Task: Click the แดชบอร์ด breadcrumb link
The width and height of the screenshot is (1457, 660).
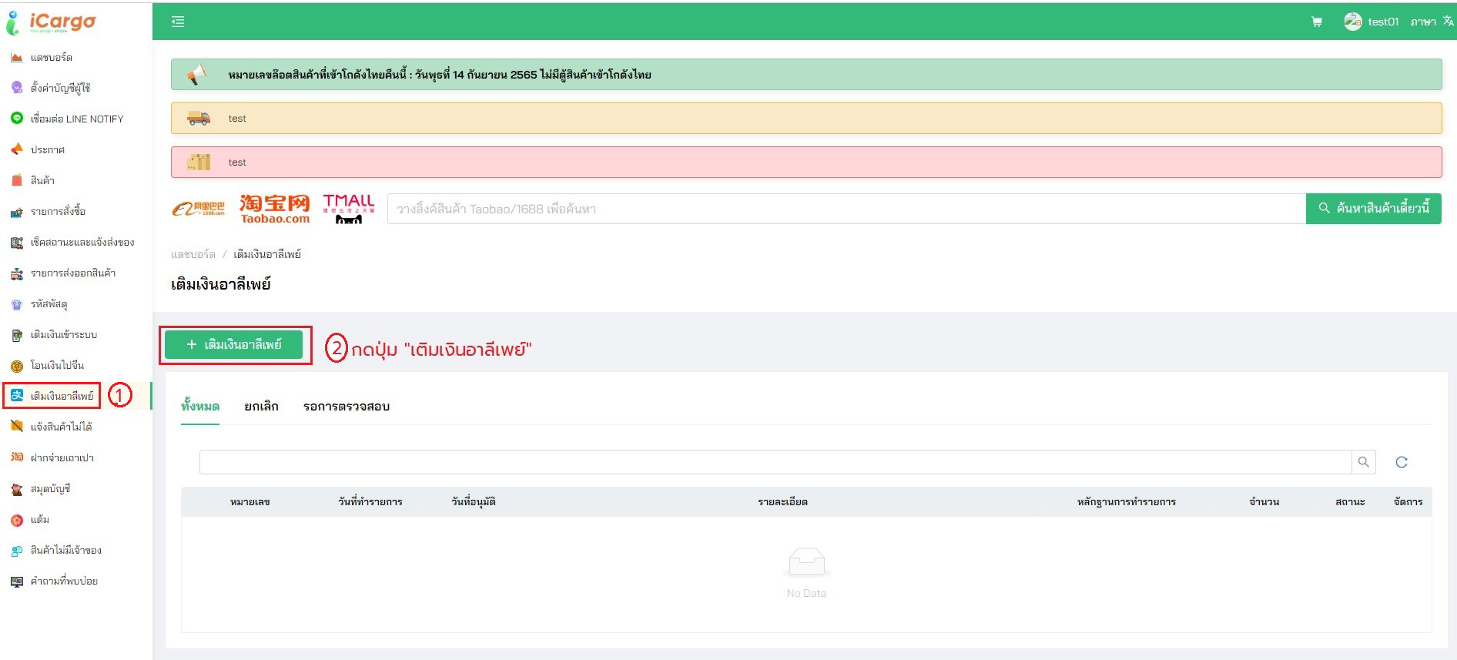Action: click(x=193, y=254)
